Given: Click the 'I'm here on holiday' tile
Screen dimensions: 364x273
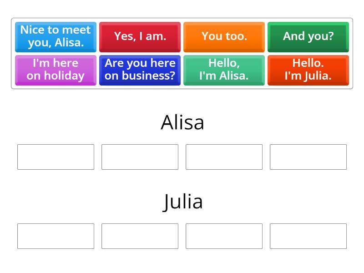Looking at the screenshot, I should (56, 70).
